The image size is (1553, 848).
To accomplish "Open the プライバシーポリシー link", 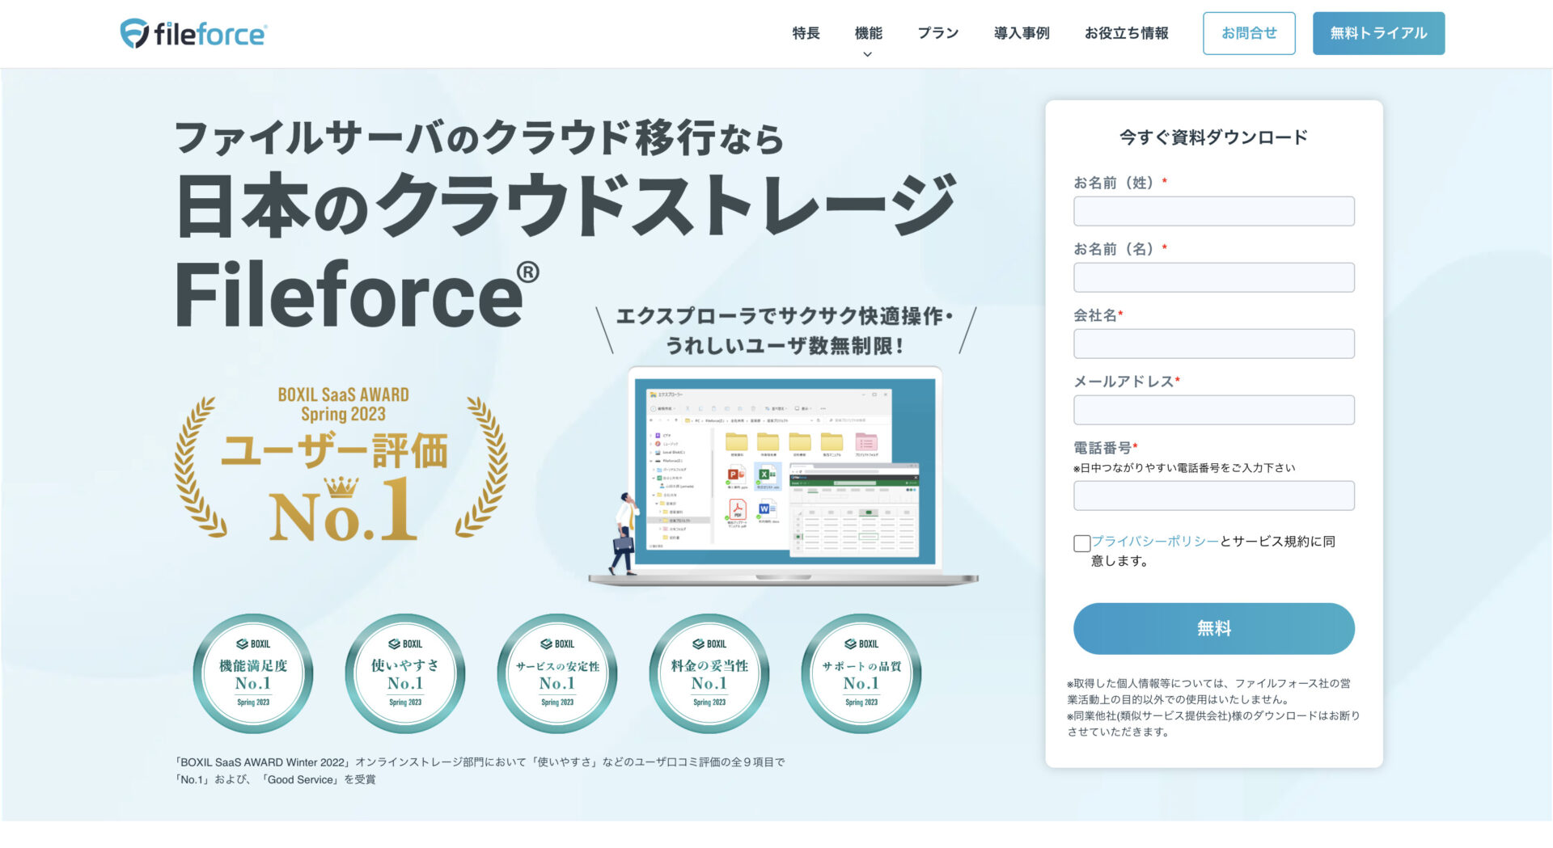I will [x=1154, y=542].
